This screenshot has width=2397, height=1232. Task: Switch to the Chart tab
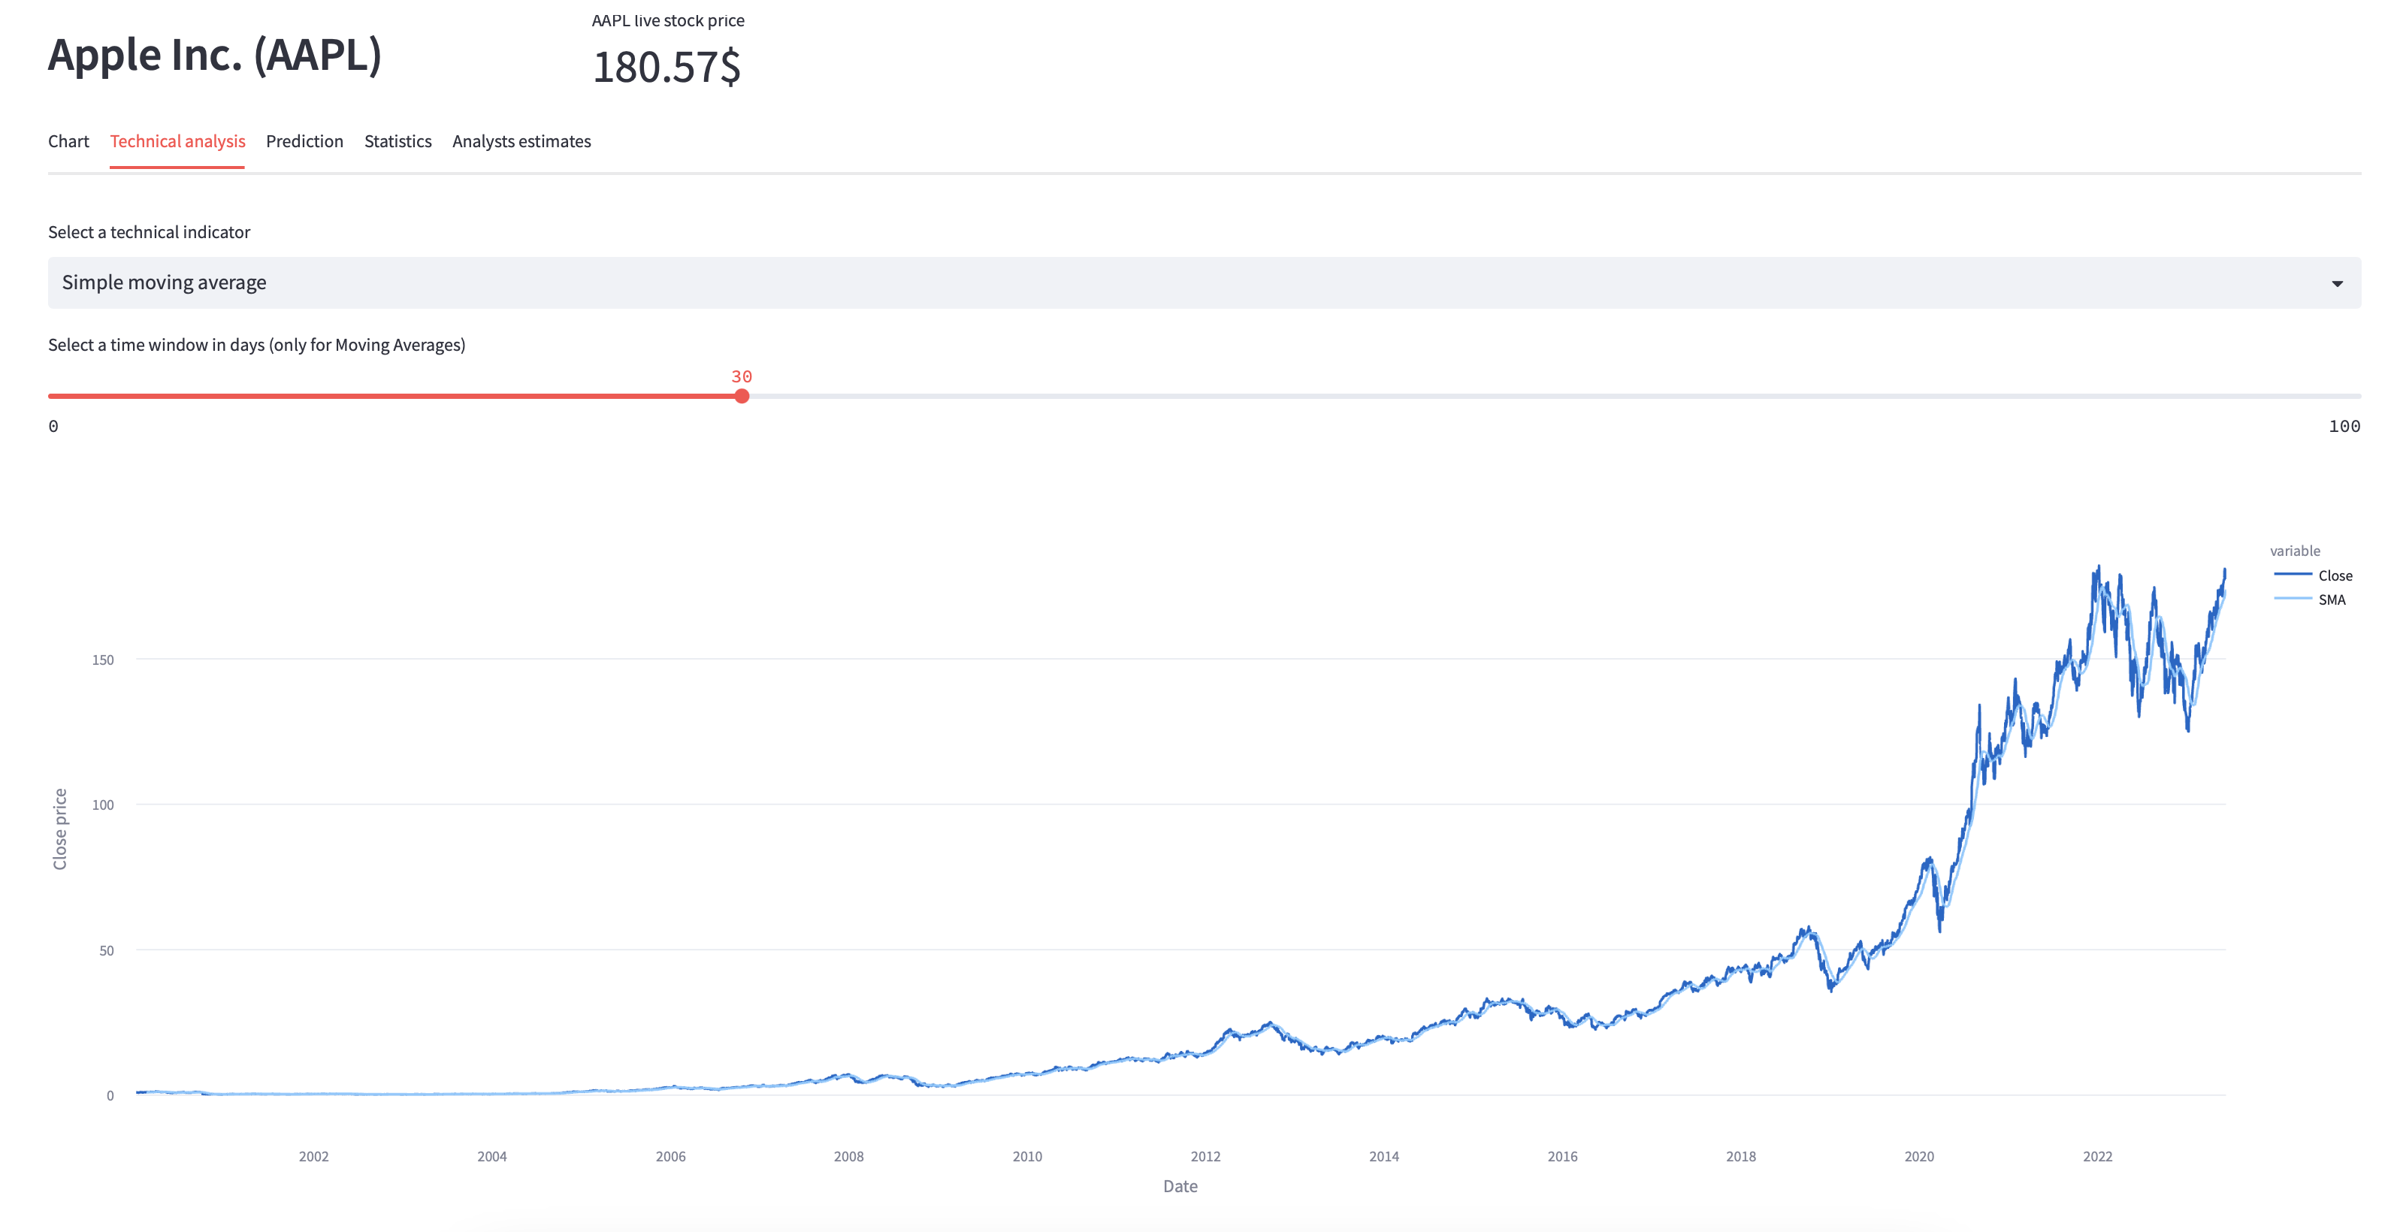coord(68,140)
